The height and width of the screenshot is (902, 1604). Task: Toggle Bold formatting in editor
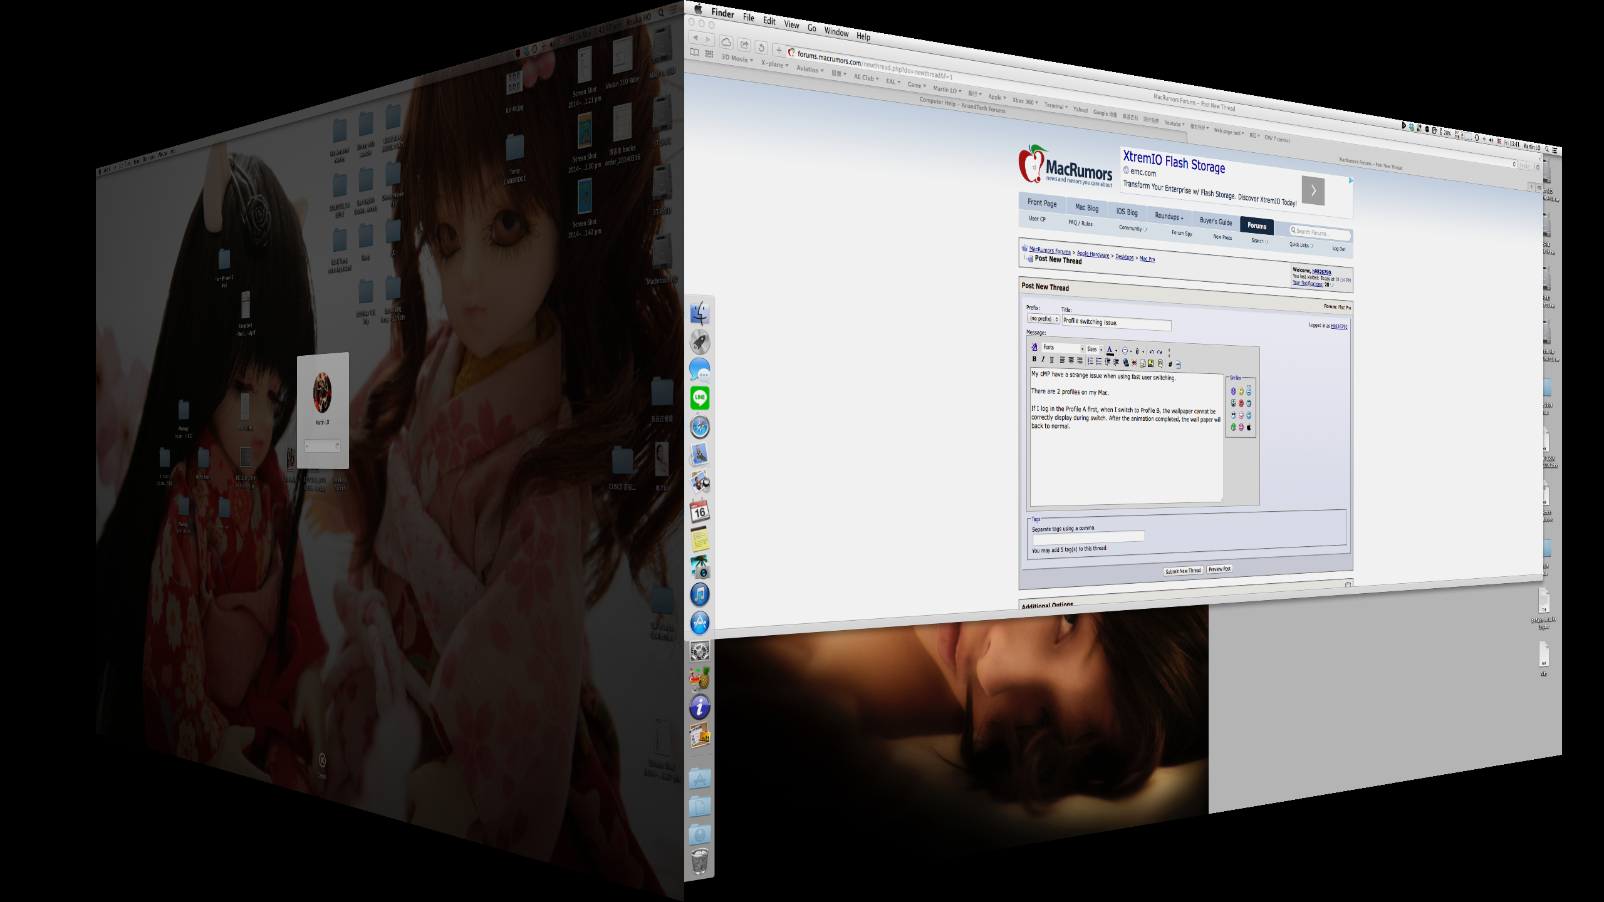(1034, 359)
